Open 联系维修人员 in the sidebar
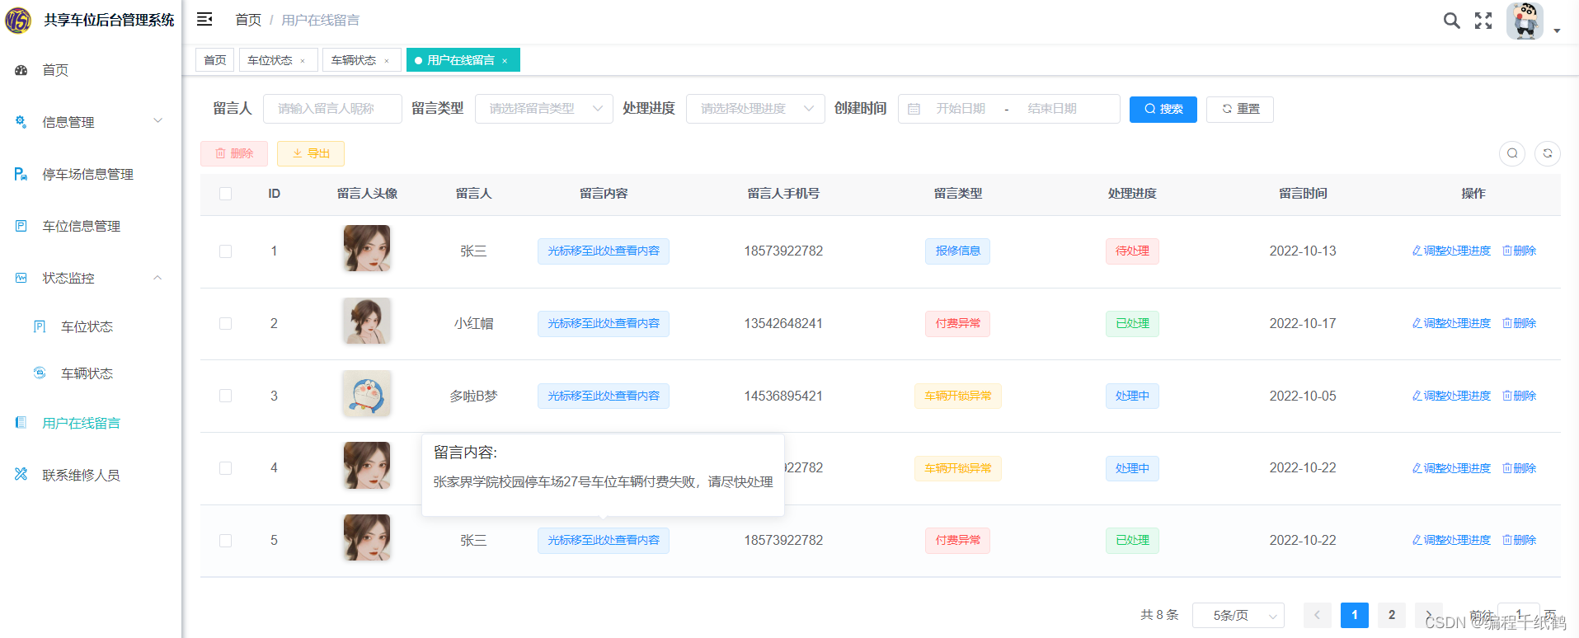The height and width of the screenshot is (638, 1579). tap(91, 475)
